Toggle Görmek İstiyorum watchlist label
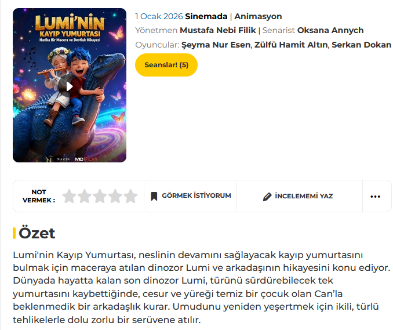393x330 pixels. pyautogui.click(x=196, y=196)
